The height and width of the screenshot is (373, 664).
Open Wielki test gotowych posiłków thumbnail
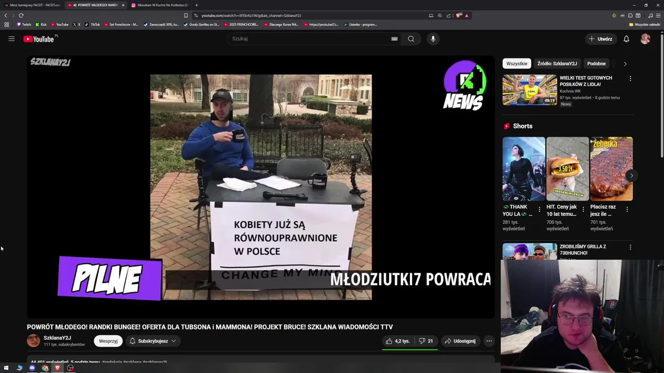point(530,90)
